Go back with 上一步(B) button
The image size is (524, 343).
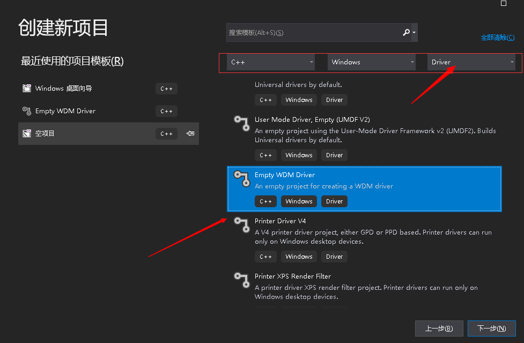tap(439, 329)
